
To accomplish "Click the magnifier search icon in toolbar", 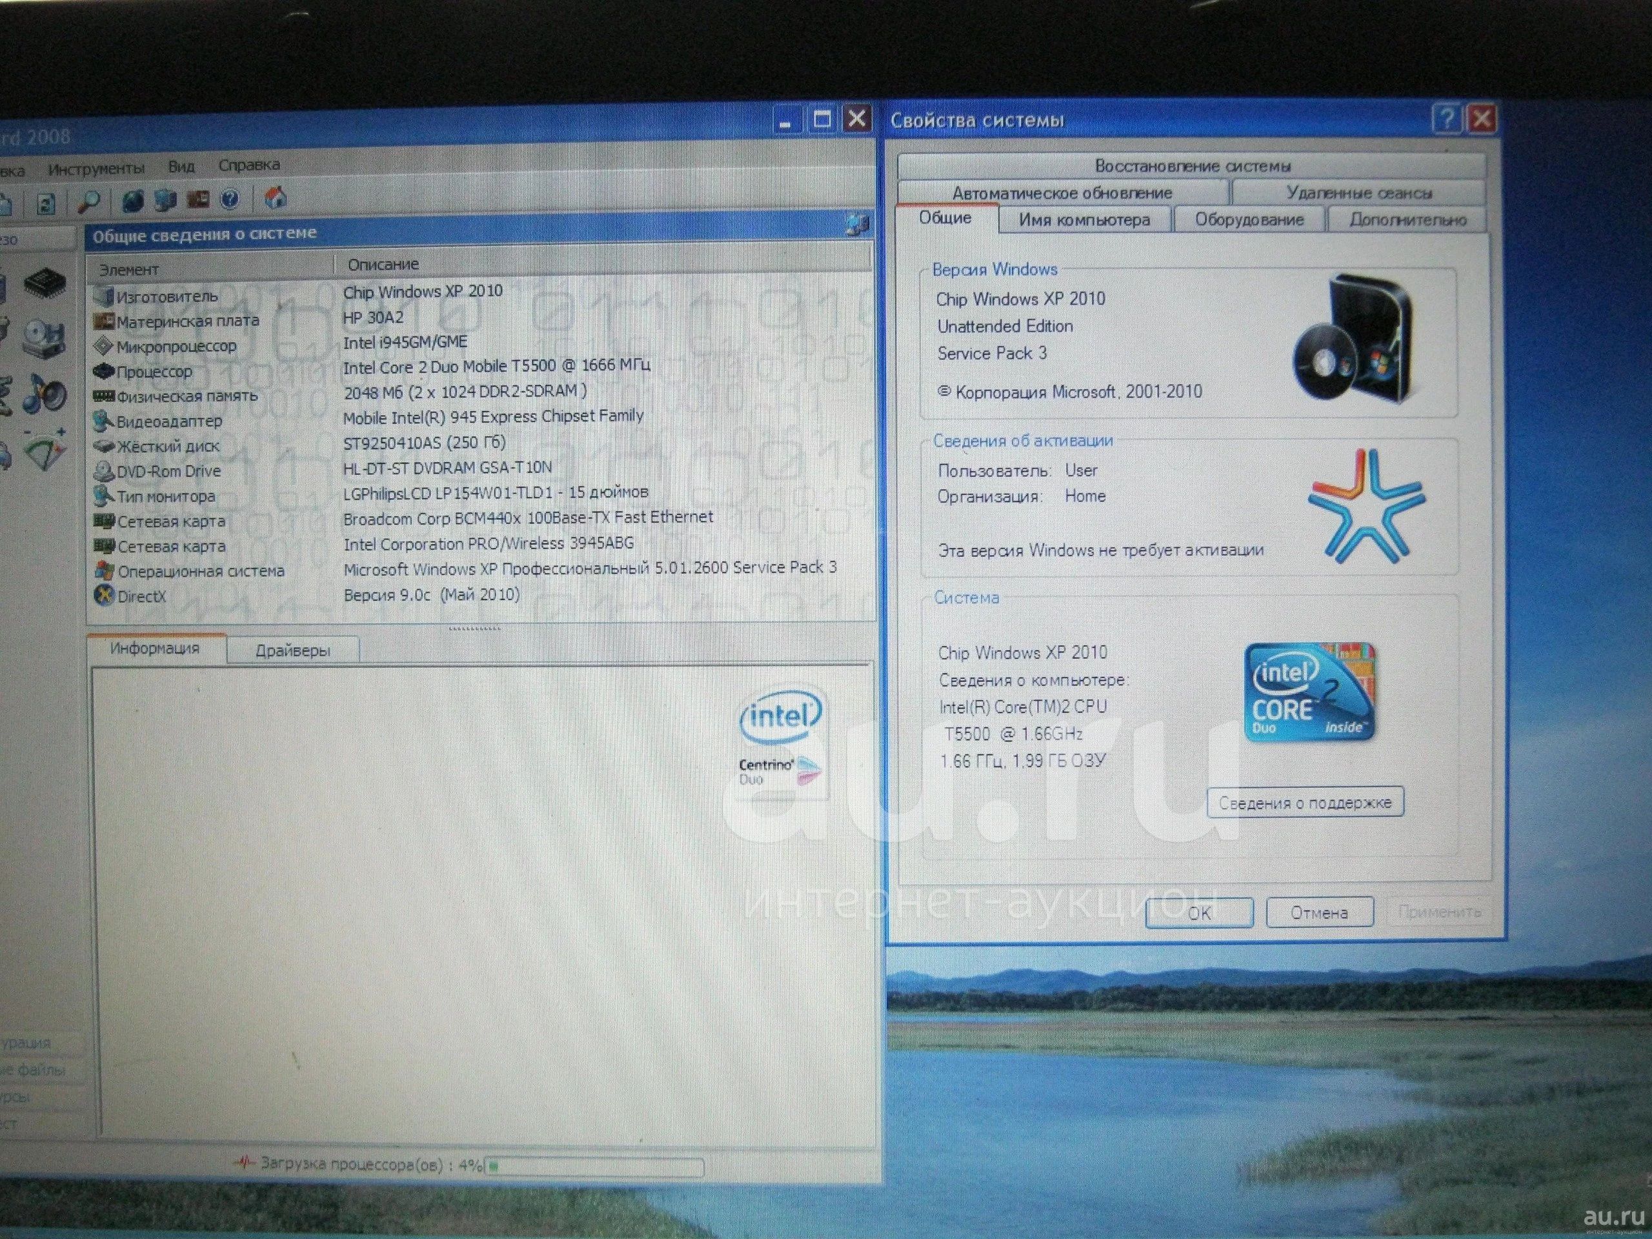I will coord(90,200).
